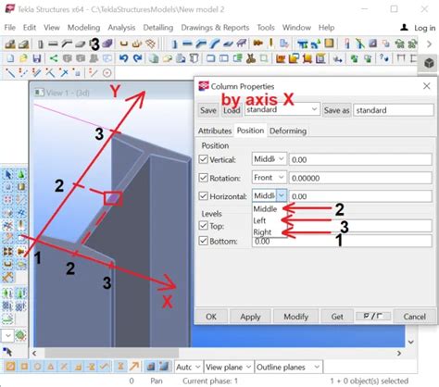Open the Rotation Front dropdown

[x=270, y=178]
